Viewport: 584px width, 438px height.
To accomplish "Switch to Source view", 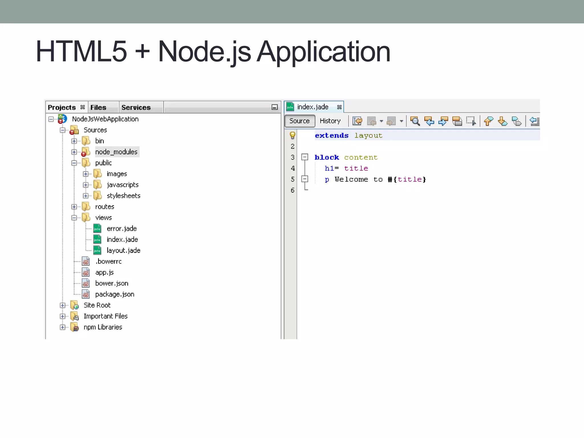I will pos(300,121).
